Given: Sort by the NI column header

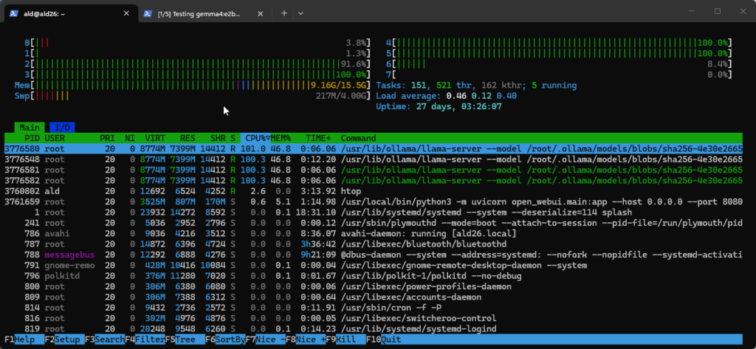Looking at the screenshot, I should click(130, 139).
